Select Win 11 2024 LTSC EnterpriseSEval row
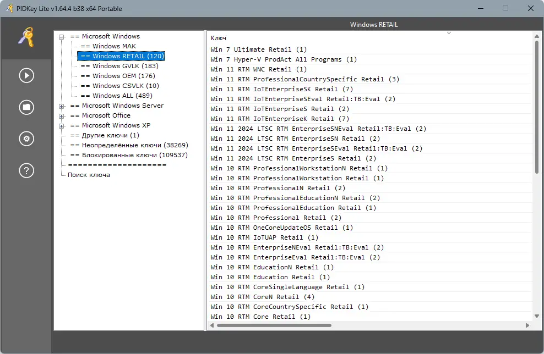The image size is (544, 354). click(x=369, y=148)
